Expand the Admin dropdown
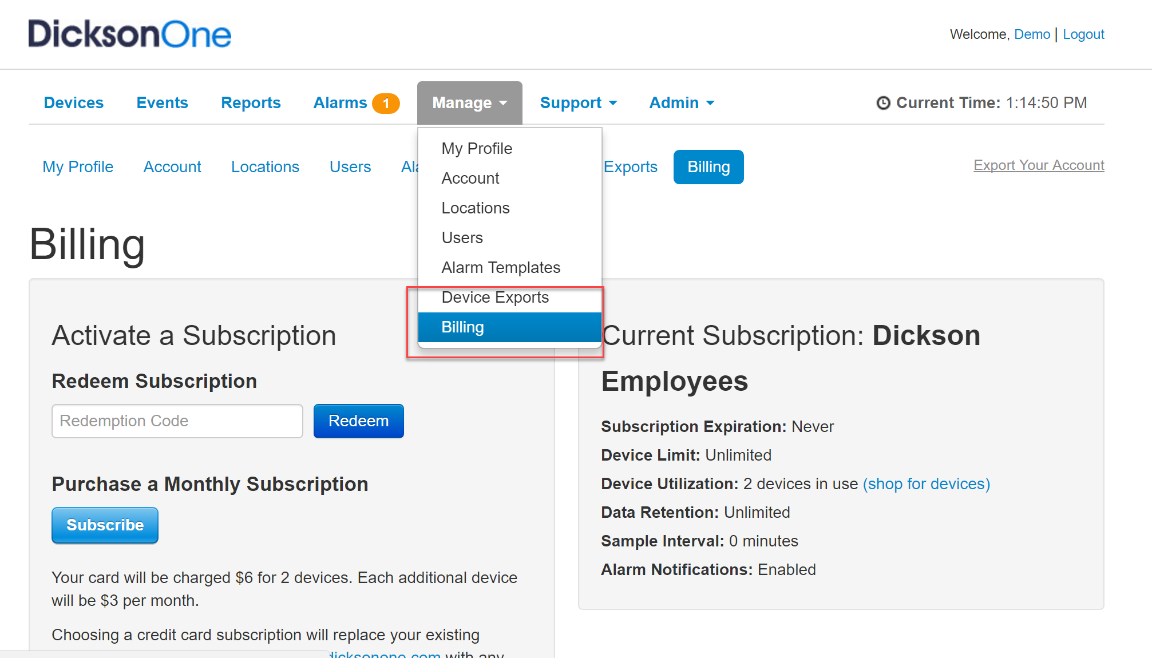 682,103
